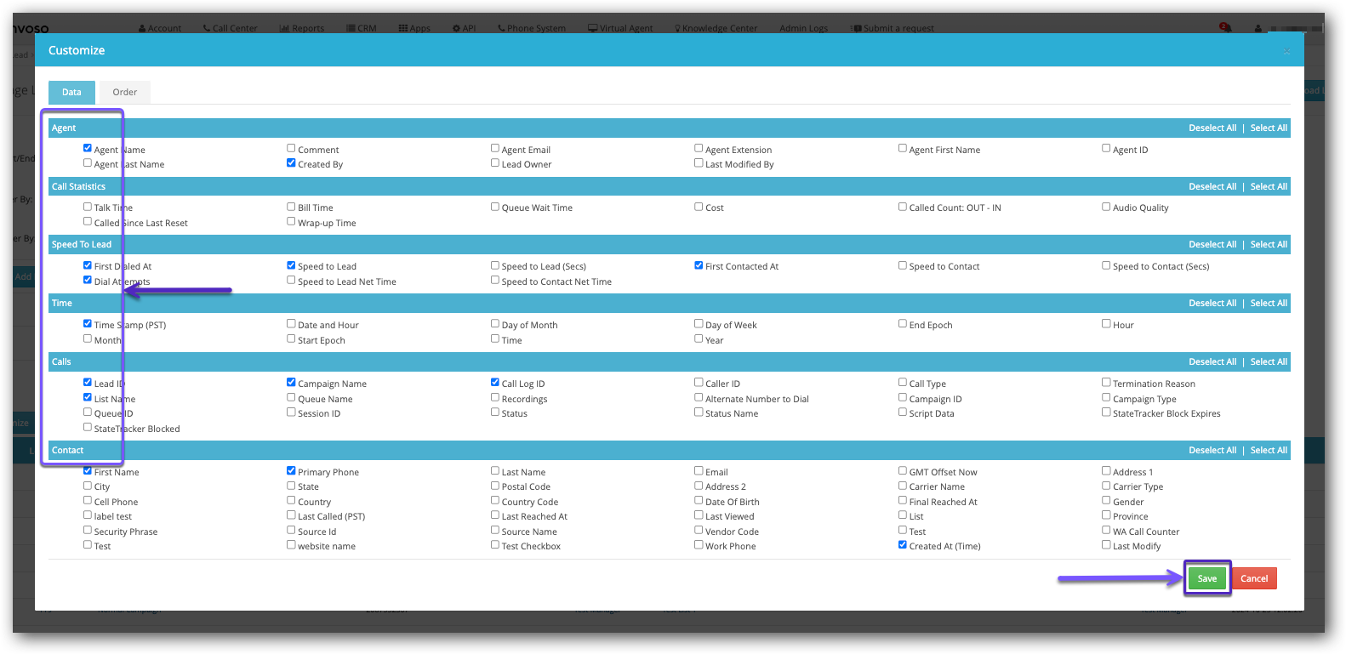Click Deselect All in Time section
This screenshot has width=1346, height=654.
coord(1212,303)
